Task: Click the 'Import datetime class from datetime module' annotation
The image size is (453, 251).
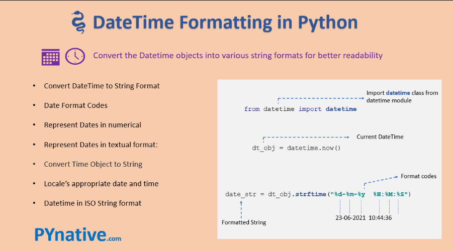Action: pyautogui.click(x=402, y=97)
